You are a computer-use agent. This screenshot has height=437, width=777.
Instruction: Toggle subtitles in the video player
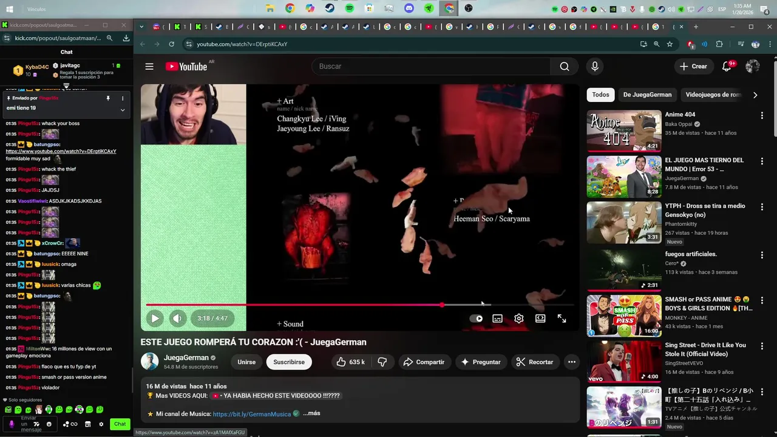point(497,319)
